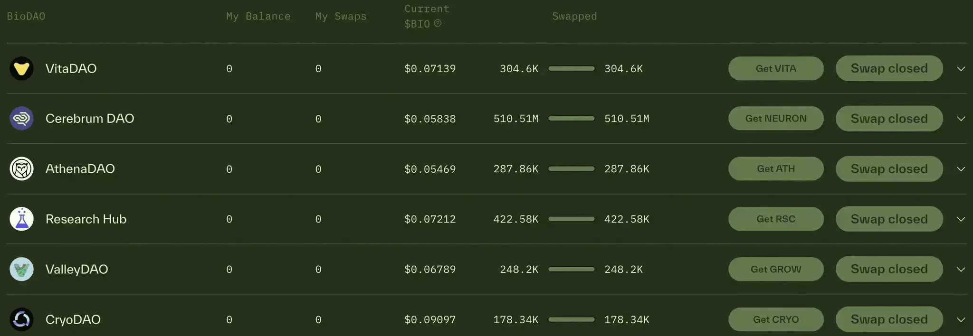Click the info icon next to Current $BIO
Screen dimensions: 973x336
click(x=438, y=23)
